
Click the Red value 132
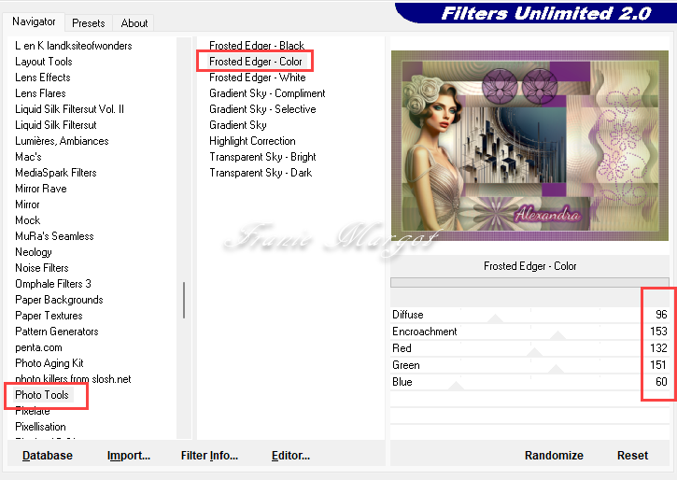(x=659, y=348)
